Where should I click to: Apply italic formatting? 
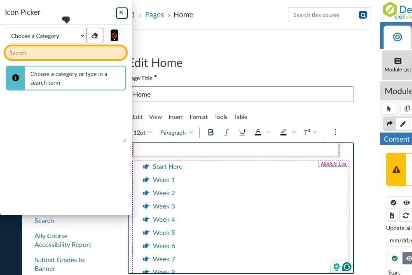[226, 133]
